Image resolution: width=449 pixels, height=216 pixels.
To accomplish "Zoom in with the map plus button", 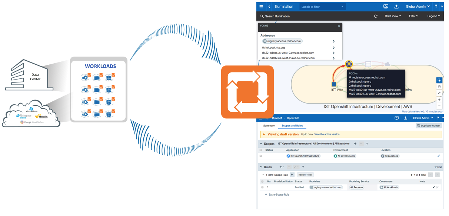I will click(439, 99).
